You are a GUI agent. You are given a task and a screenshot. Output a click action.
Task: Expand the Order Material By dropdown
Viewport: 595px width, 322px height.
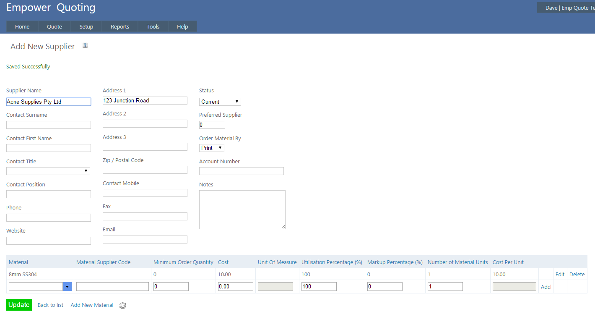pos(211,148)
